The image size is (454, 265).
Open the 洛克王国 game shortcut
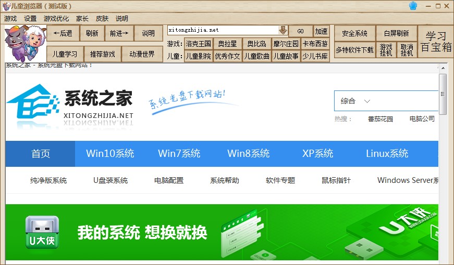(199, 44)
